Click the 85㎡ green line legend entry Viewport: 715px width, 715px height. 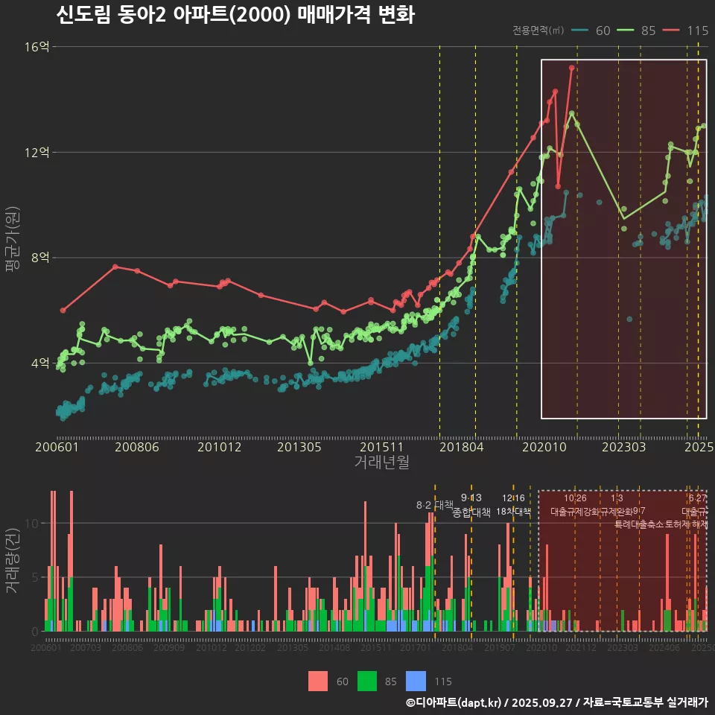click(x=638, y=31)
